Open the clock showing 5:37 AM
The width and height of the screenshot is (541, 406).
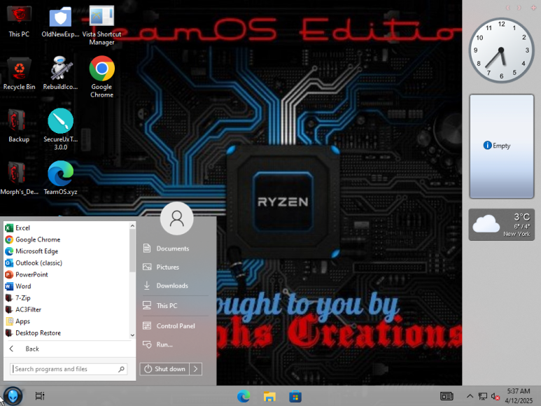(x=519, y=396)
